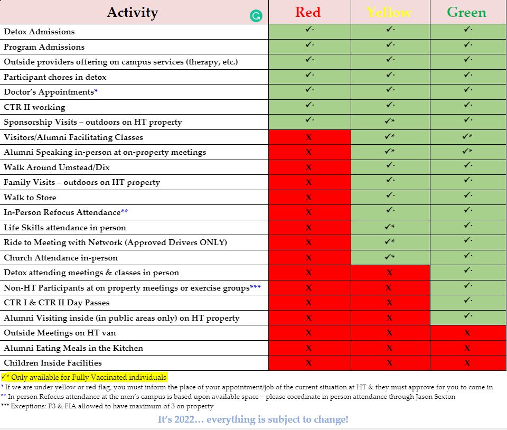This screenshot has width=507, height=430.
Task: Click CTR I & CTR II Day Passes label
Action: pyautogui.click(x=57, y=303)
